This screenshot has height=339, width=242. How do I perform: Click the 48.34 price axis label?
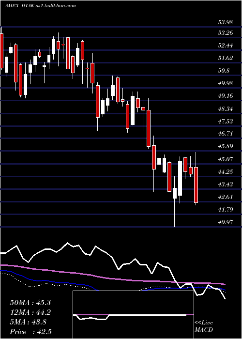[226, 108]
